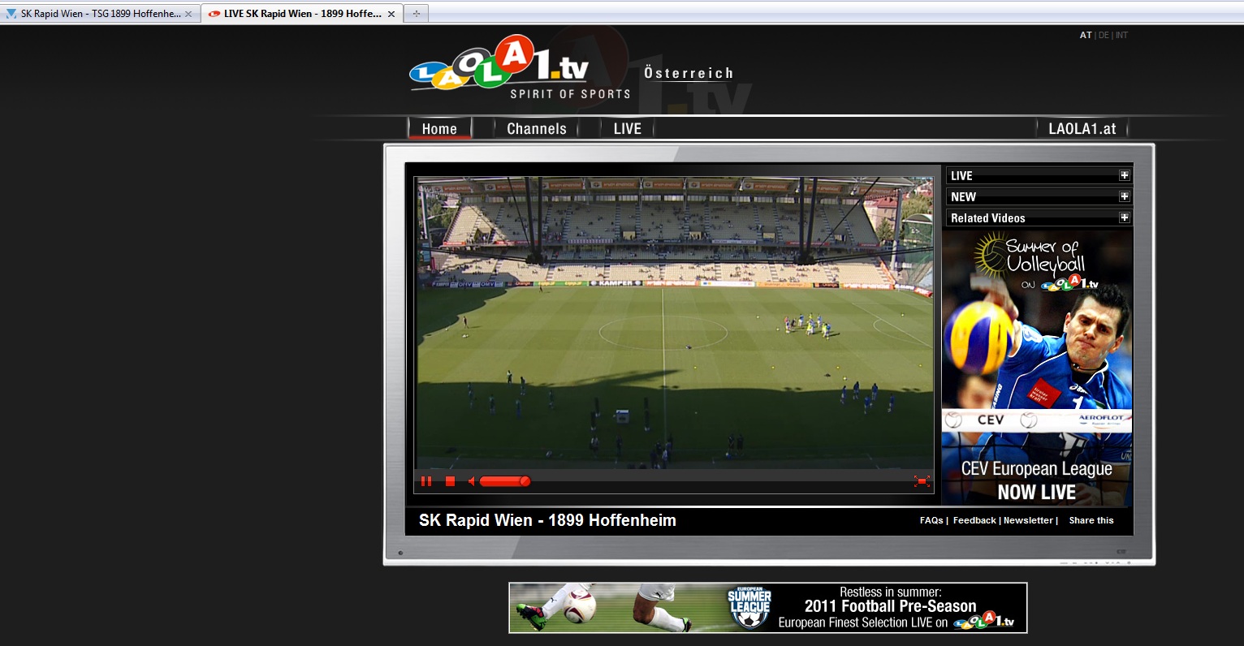This screenshot has height=646, width=1244.
Task: Open a new browser tab
Action: point(417,14)
